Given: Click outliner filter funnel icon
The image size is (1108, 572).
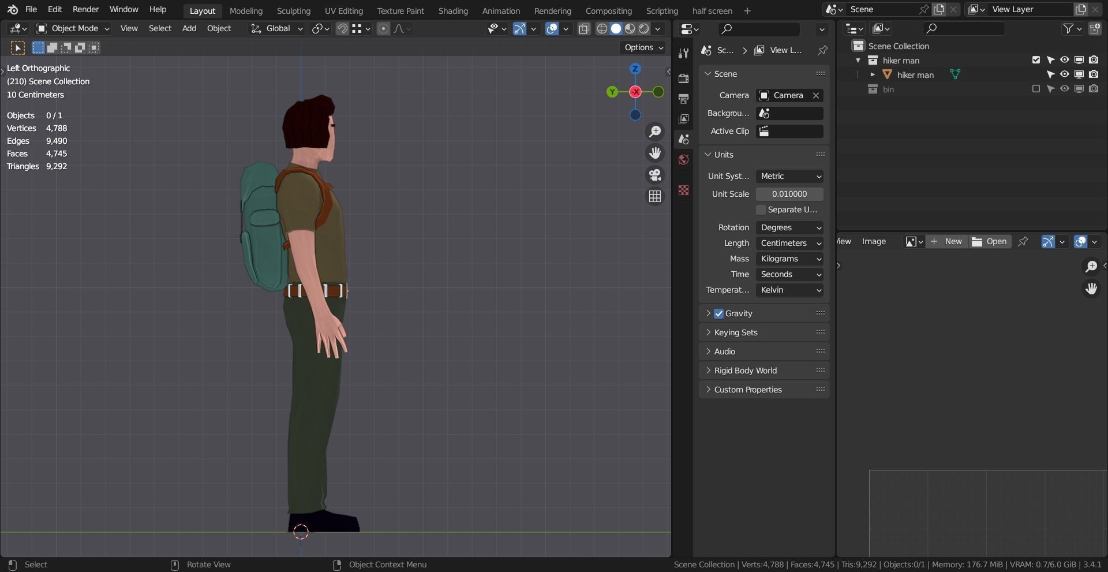Looking at the screenshot, I should tap(1068, 28).
